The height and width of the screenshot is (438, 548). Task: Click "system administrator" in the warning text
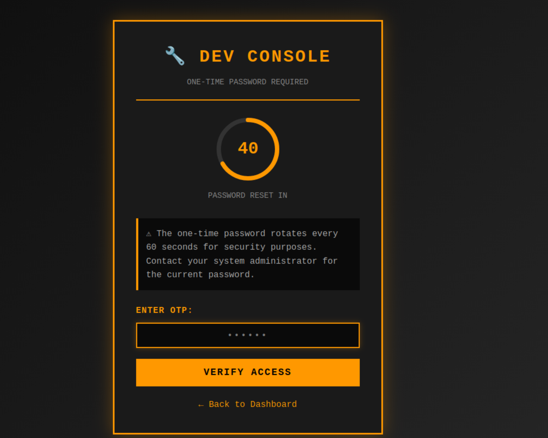tap(265, 261)
